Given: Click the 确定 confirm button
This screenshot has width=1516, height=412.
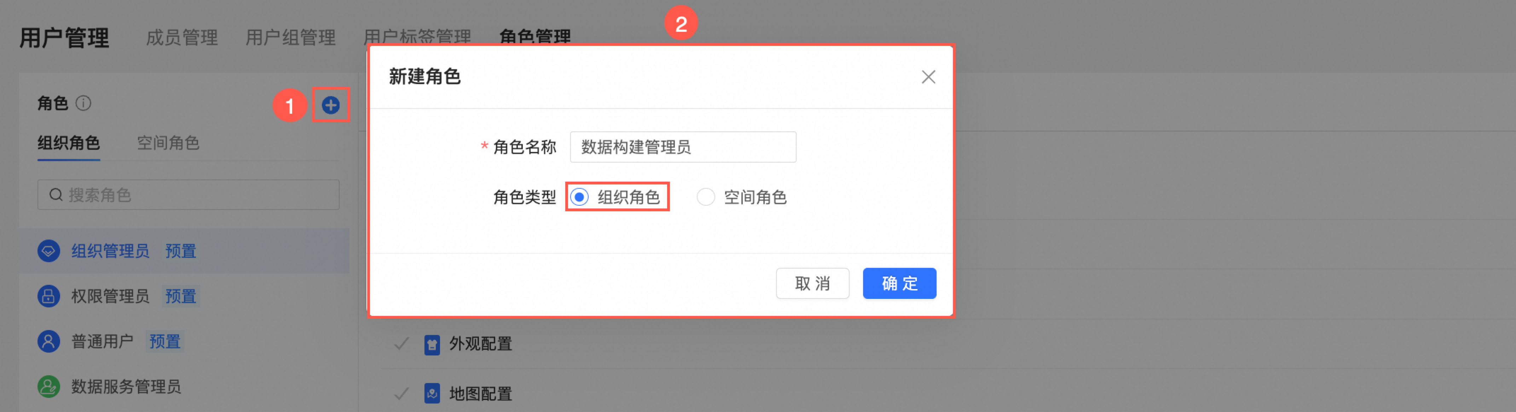Looking at the screenshot, I should (x=899, y=283).
